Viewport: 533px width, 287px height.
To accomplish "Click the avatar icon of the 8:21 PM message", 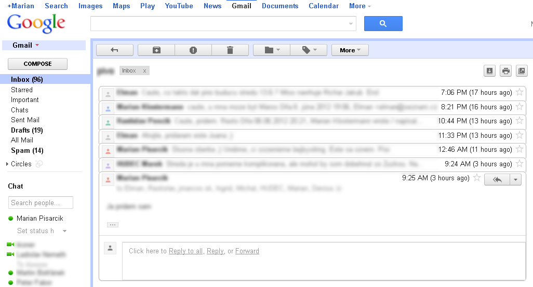I will pyautogui.click(x=108, y=108).
